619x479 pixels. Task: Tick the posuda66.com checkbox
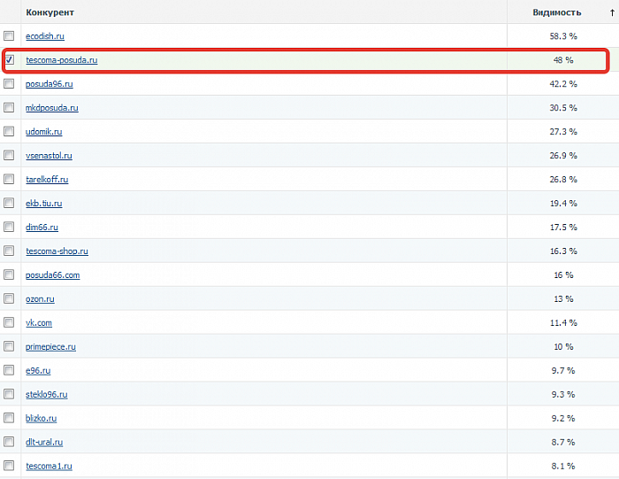click(x=9, y=274)
